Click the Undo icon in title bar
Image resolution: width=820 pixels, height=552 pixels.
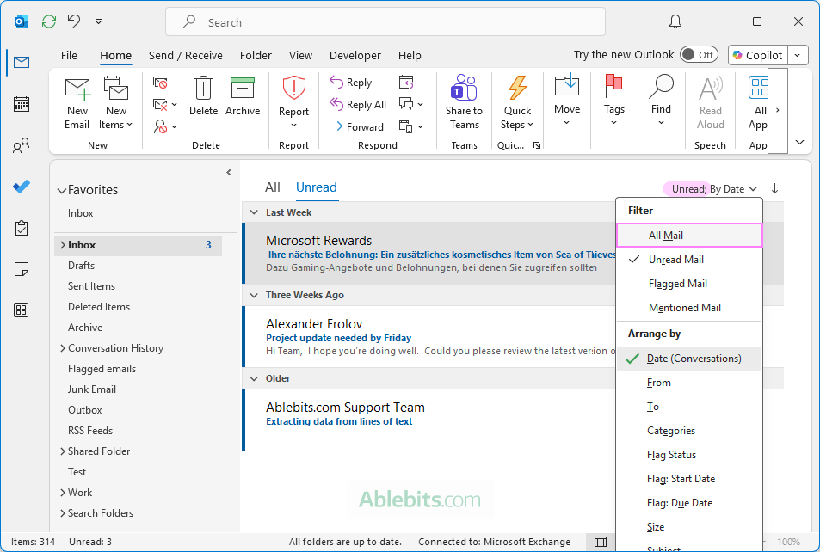point(74,21)
